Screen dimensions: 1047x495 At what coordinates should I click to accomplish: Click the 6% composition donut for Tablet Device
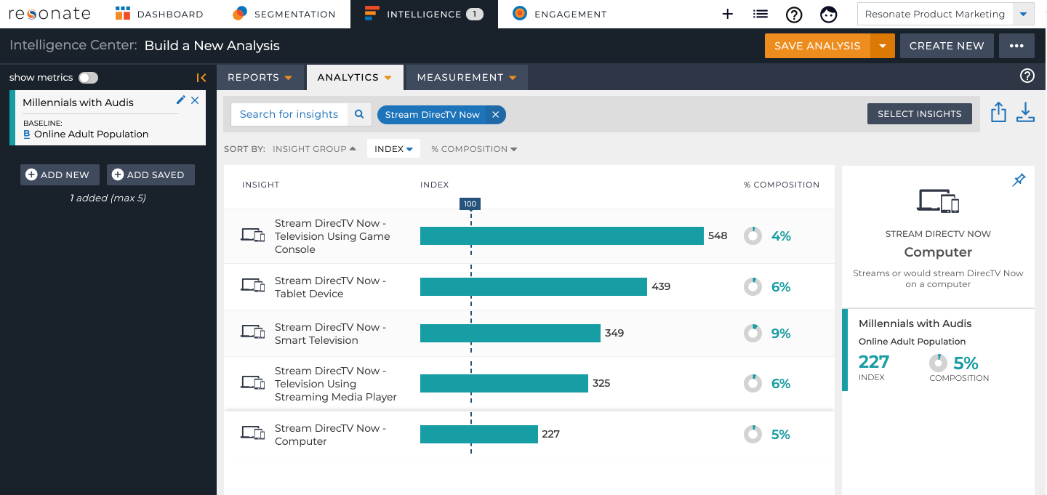[753, 287]
